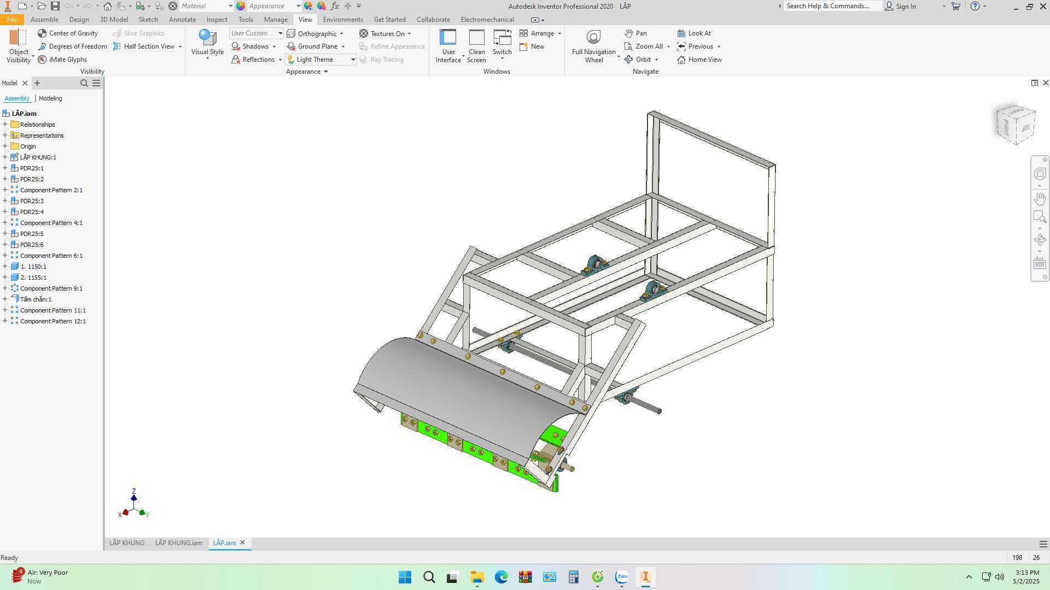Click the Search Help & Commands field

click(x=832, y=6)
